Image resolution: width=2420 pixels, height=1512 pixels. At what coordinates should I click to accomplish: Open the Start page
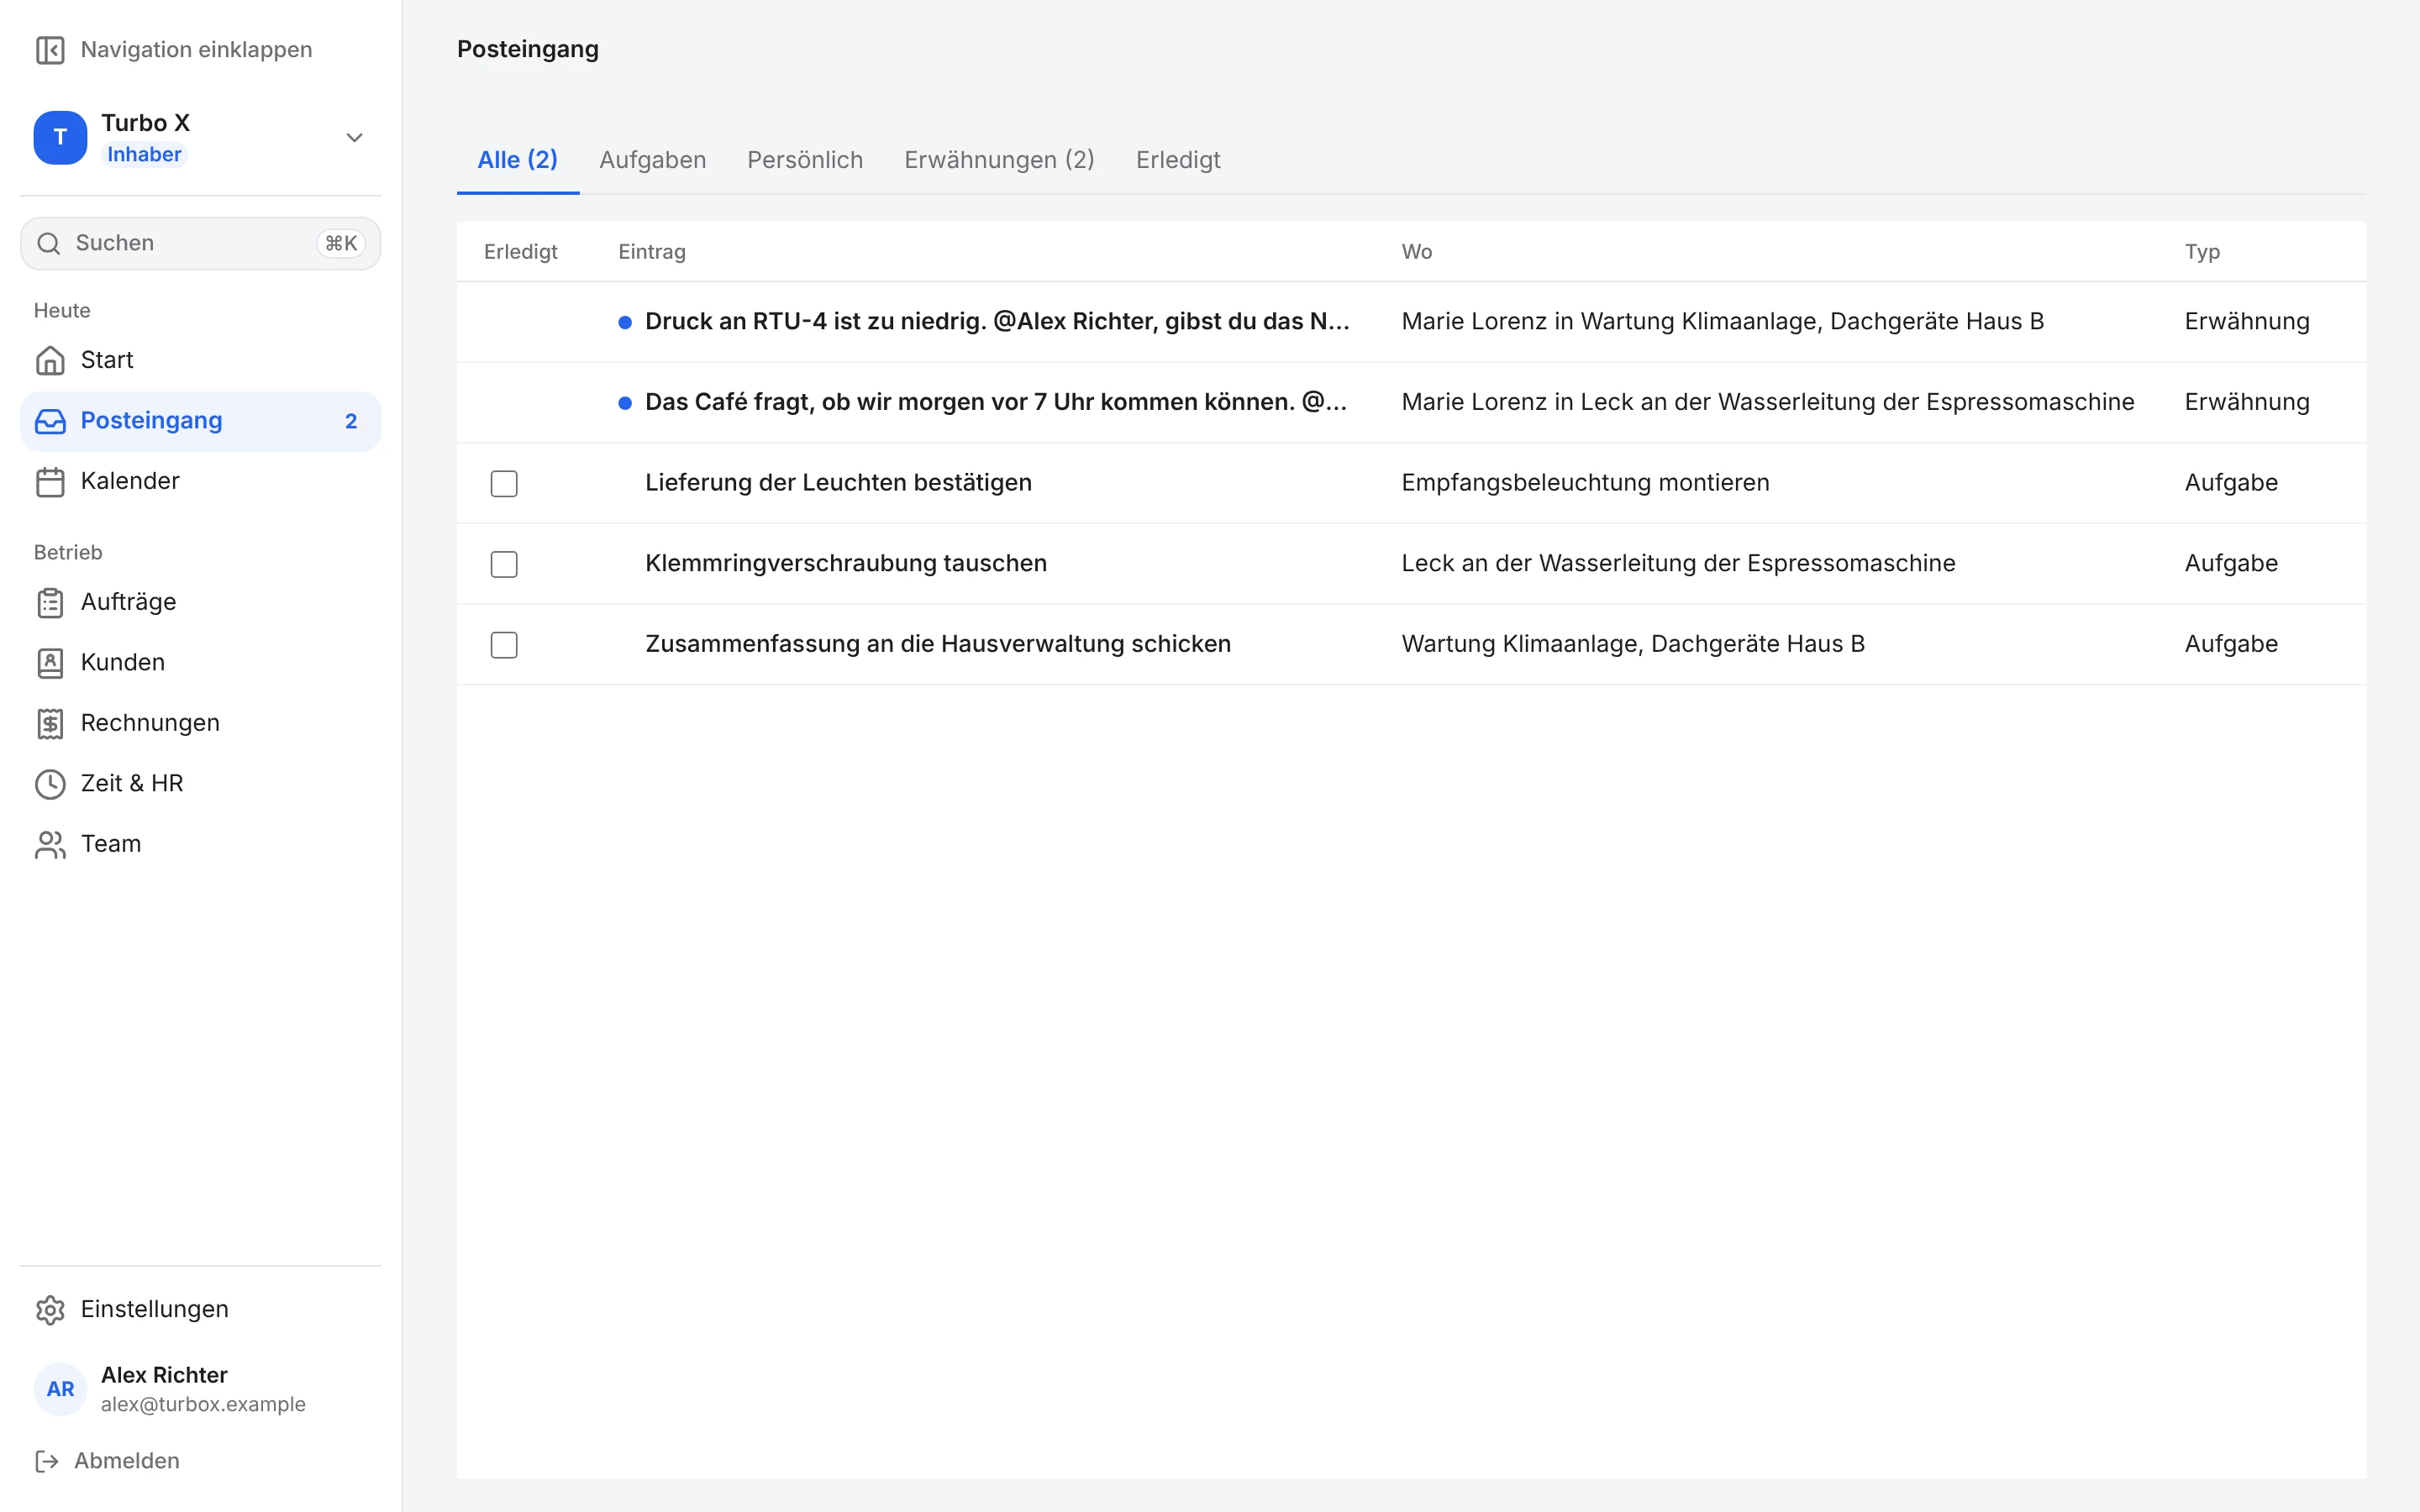(x=200, y=360)
